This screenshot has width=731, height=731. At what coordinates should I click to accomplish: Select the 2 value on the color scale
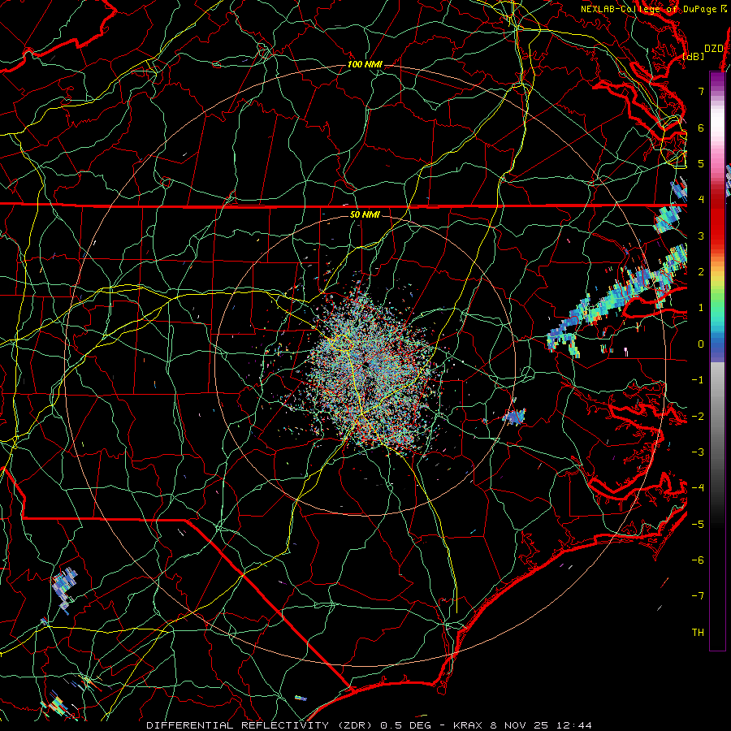[x=701, y=272]
